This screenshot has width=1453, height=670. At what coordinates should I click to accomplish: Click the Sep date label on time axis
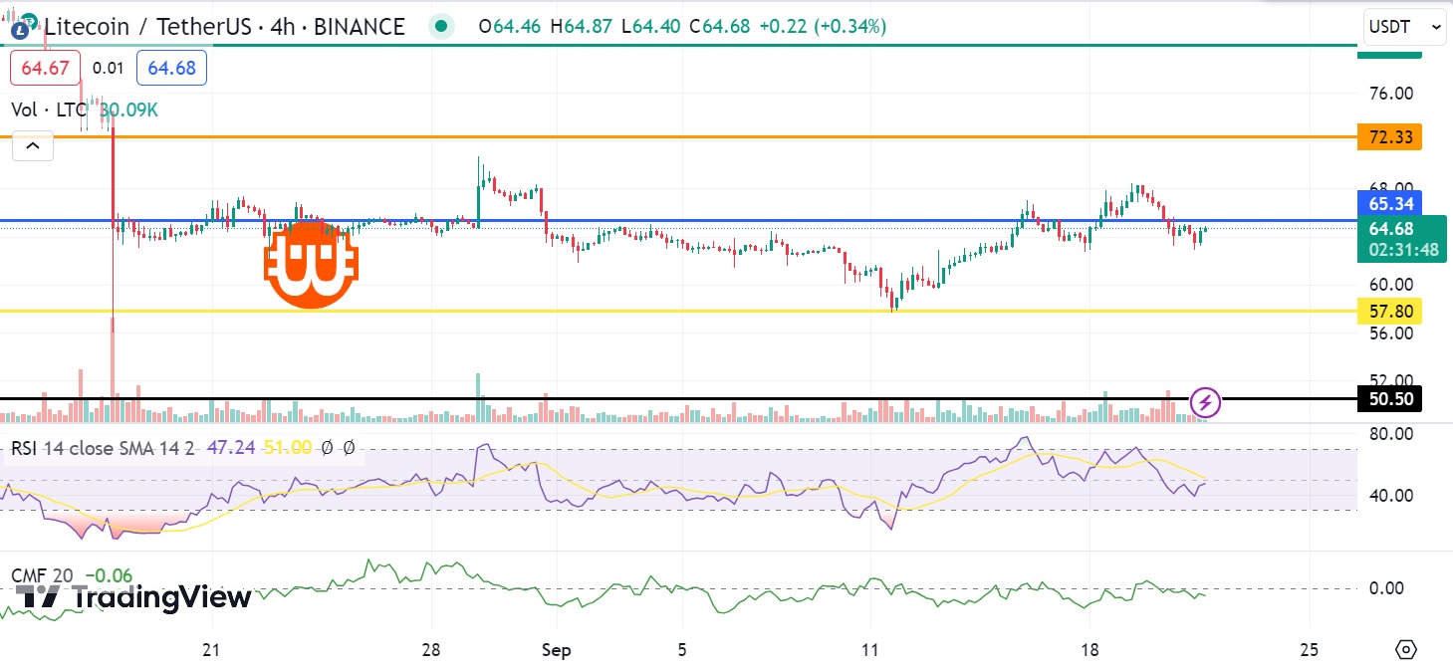557,650
